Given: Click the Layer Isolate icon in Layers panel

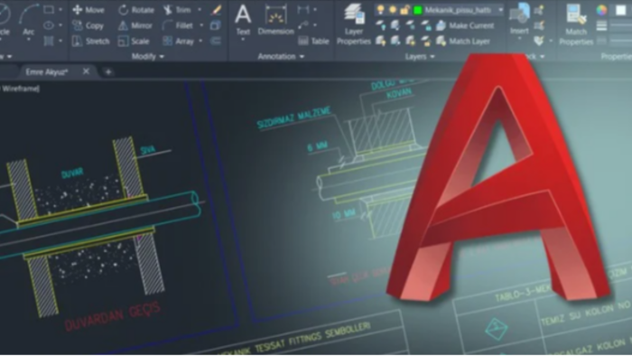Looking at the screenshot, I should pyautogui.click(x=395, y=25).
